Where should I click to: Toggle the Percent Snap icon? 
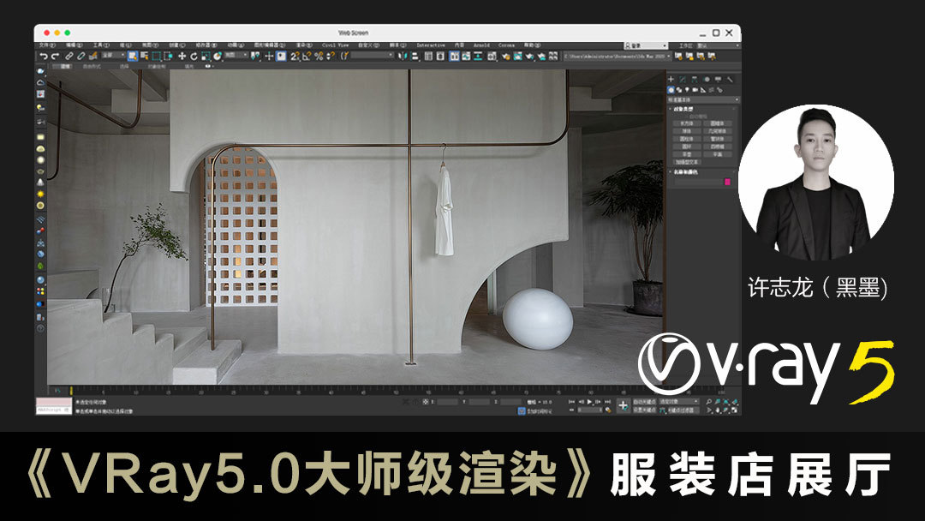(x=319, y=56)
